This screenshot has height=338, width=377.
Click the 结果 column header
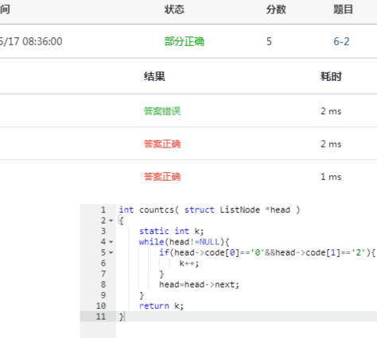coord(154,76)
